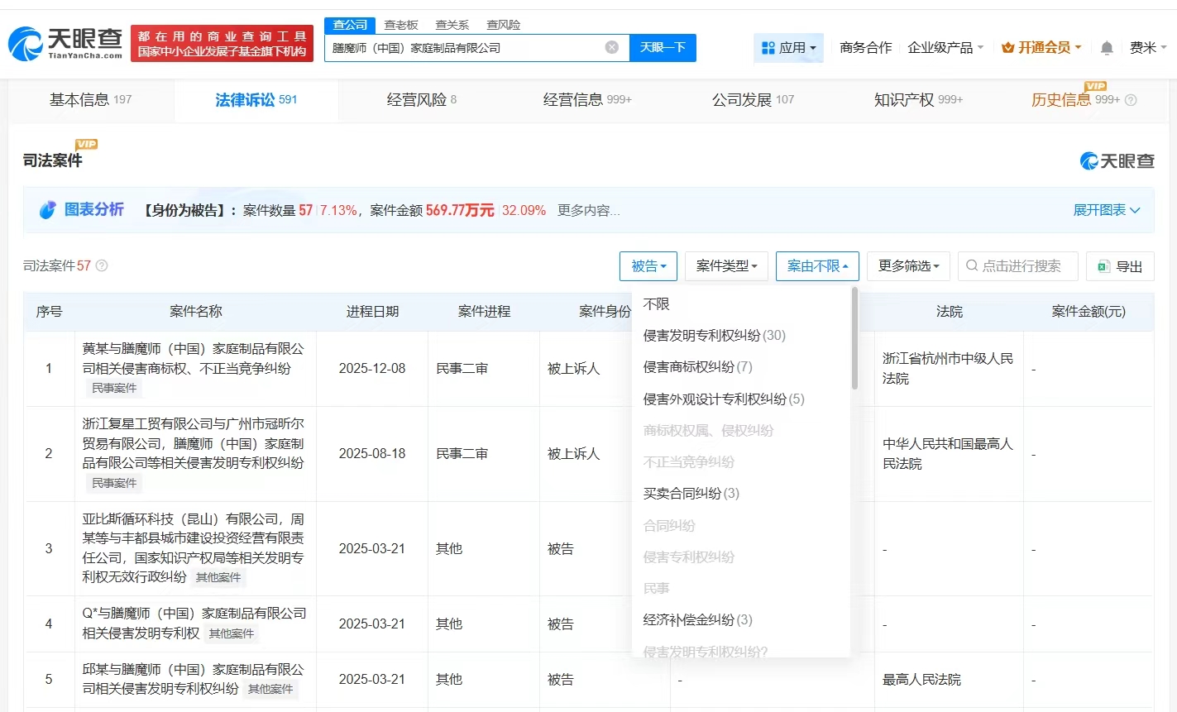Click the 法院 column header
The width and height of the screenshot is (1177, 712).
tap(950, 312)
